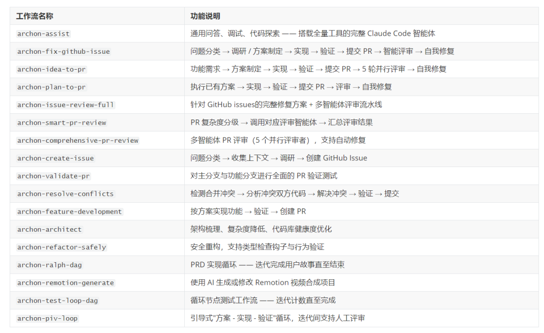Click the description starting with PRD 实现循环
Image resolution: width=544 pixels, height=333 pixels.
pyautogui.click(x=267, y=264)
